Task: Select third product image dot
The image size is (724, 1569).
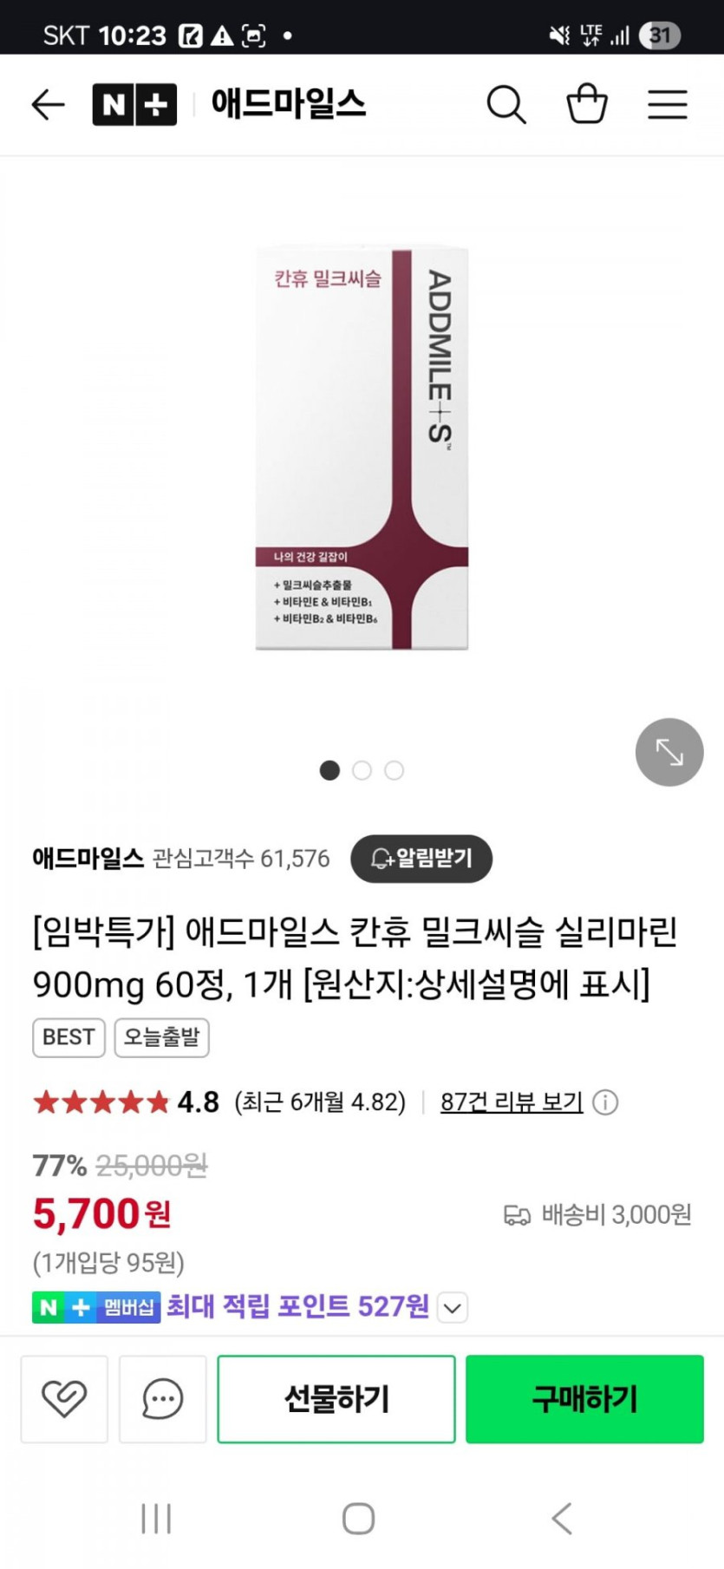Action: [395, 770]
